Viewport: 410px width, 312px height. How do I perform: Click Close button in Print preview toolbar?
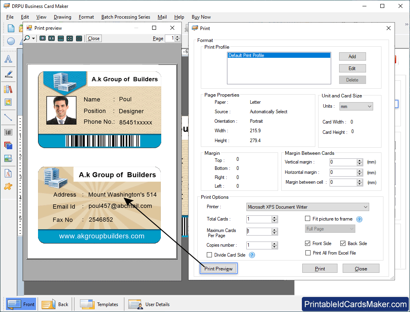coord(93,38)
